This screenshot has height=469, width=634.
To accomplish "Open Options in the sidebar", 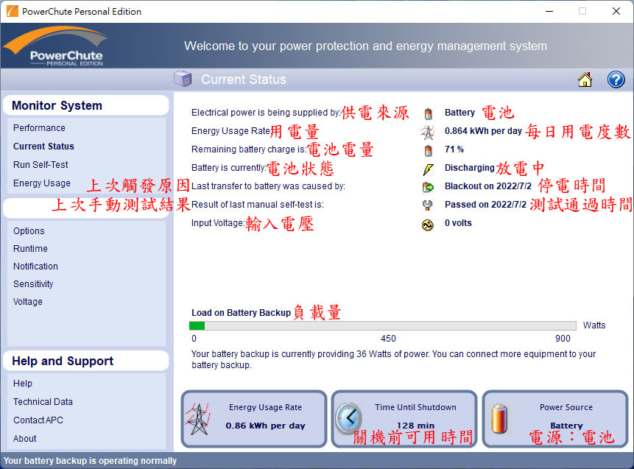I will point(29,231).
